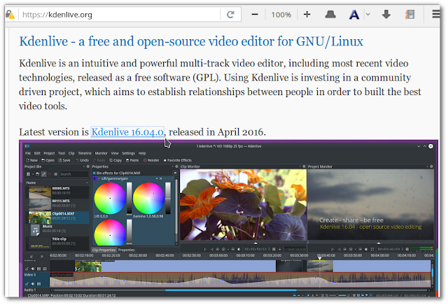Expand Add Clip dropdown arrow in Project Bin
Viewport: 448px width, 305px height.
[x=33, y=174]
